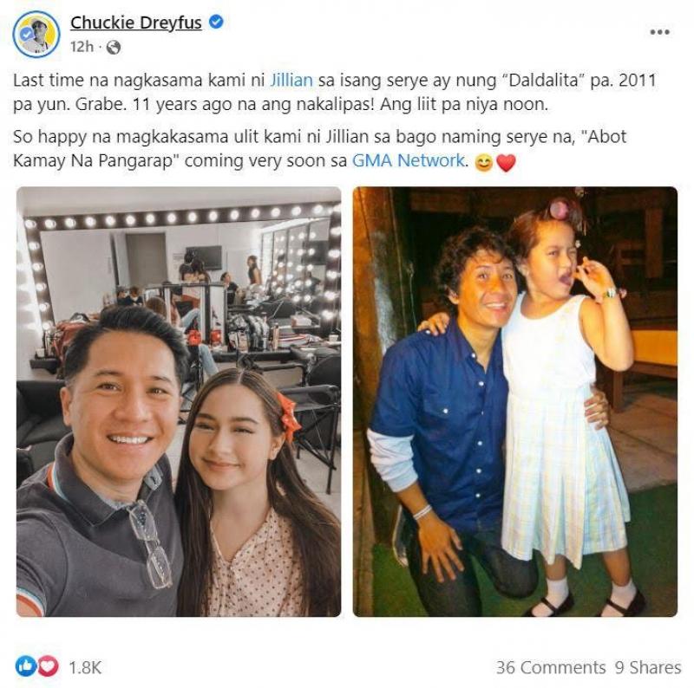Click the smiling face emoji in post
Screen dimensions: 694x688
tap(483, 163)
